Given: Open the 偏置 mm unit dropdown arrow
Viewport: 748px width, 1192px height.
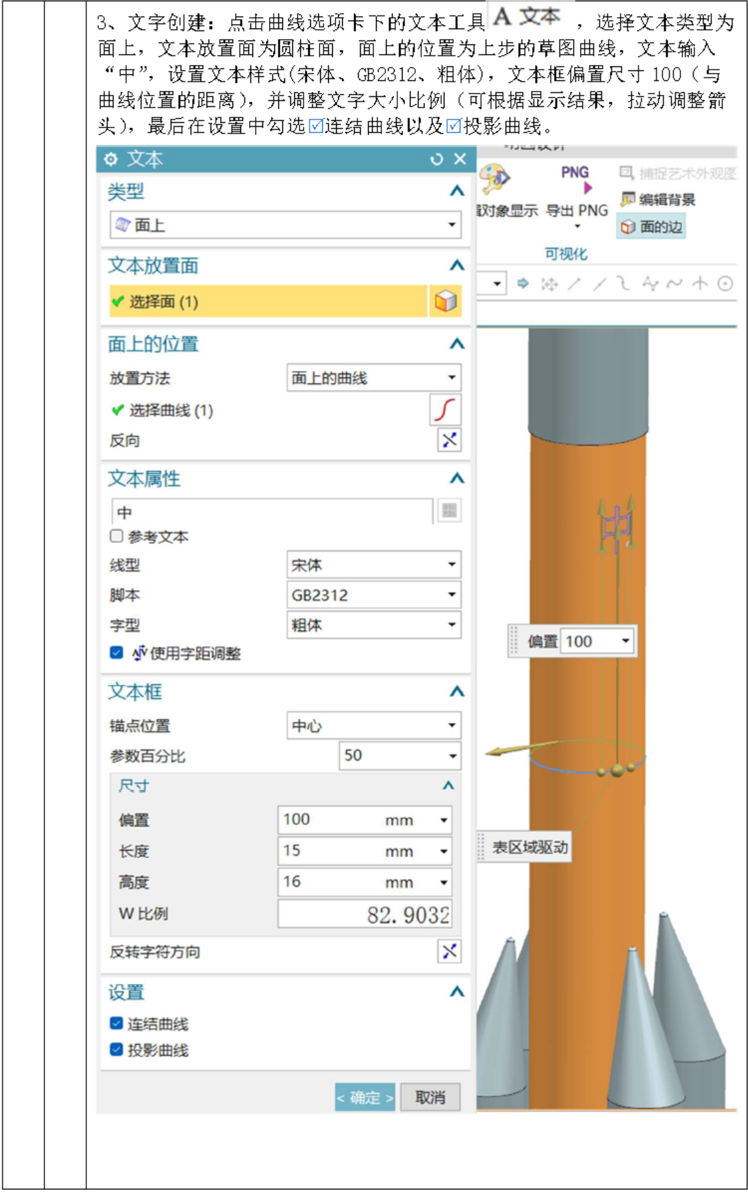Looking at the screenshot, I should (444, 821).
